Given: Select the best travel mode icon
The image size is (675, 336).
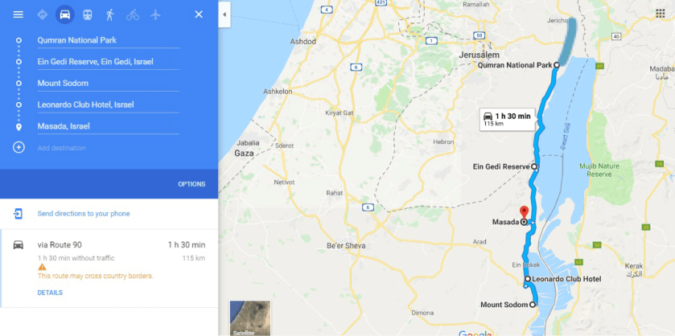Looking at the screenshot, I should tap(42, 14).
